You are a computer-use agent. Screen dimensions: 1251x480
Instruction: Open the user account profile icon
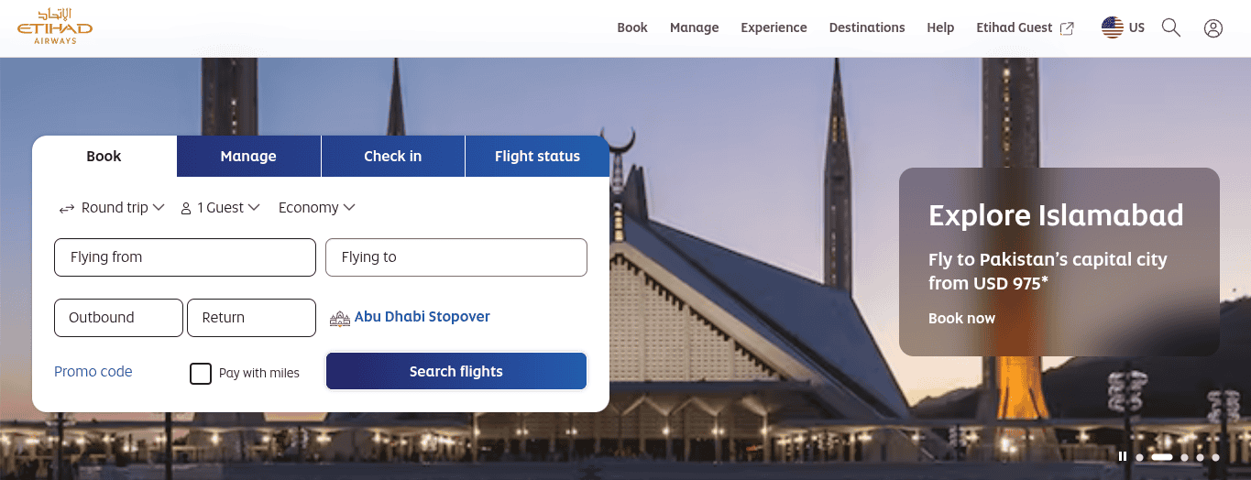(x=1213, y=28)
